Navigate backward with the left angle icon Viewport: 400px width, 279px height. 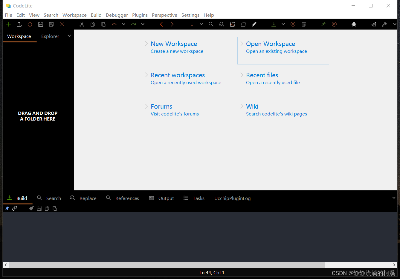click(161, 24)
